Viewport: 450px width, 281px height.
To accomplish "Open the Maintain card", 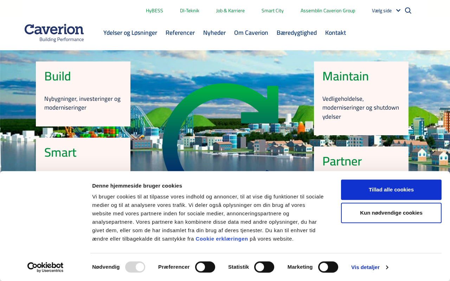I will pos(361,98).
